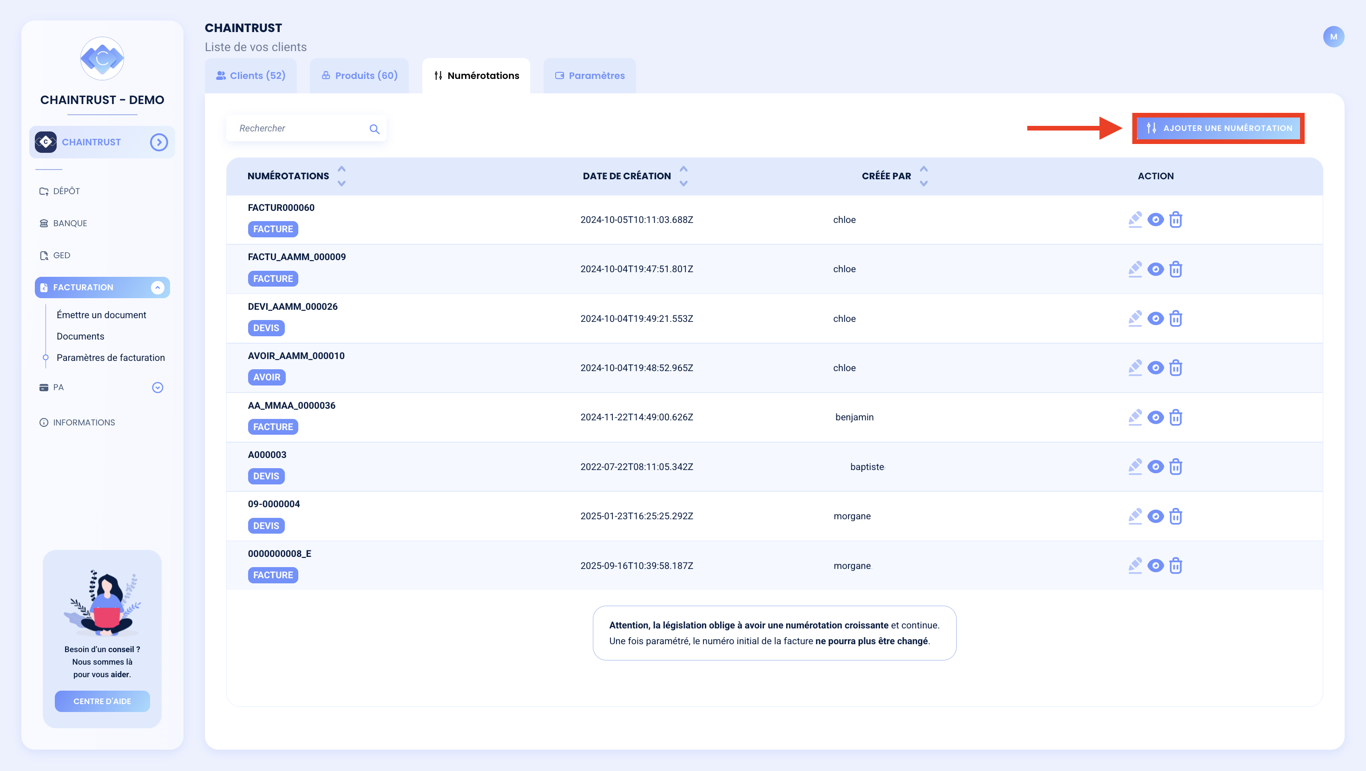Open the Paramètres tab

pyautogui.click(x=590, y=76)
